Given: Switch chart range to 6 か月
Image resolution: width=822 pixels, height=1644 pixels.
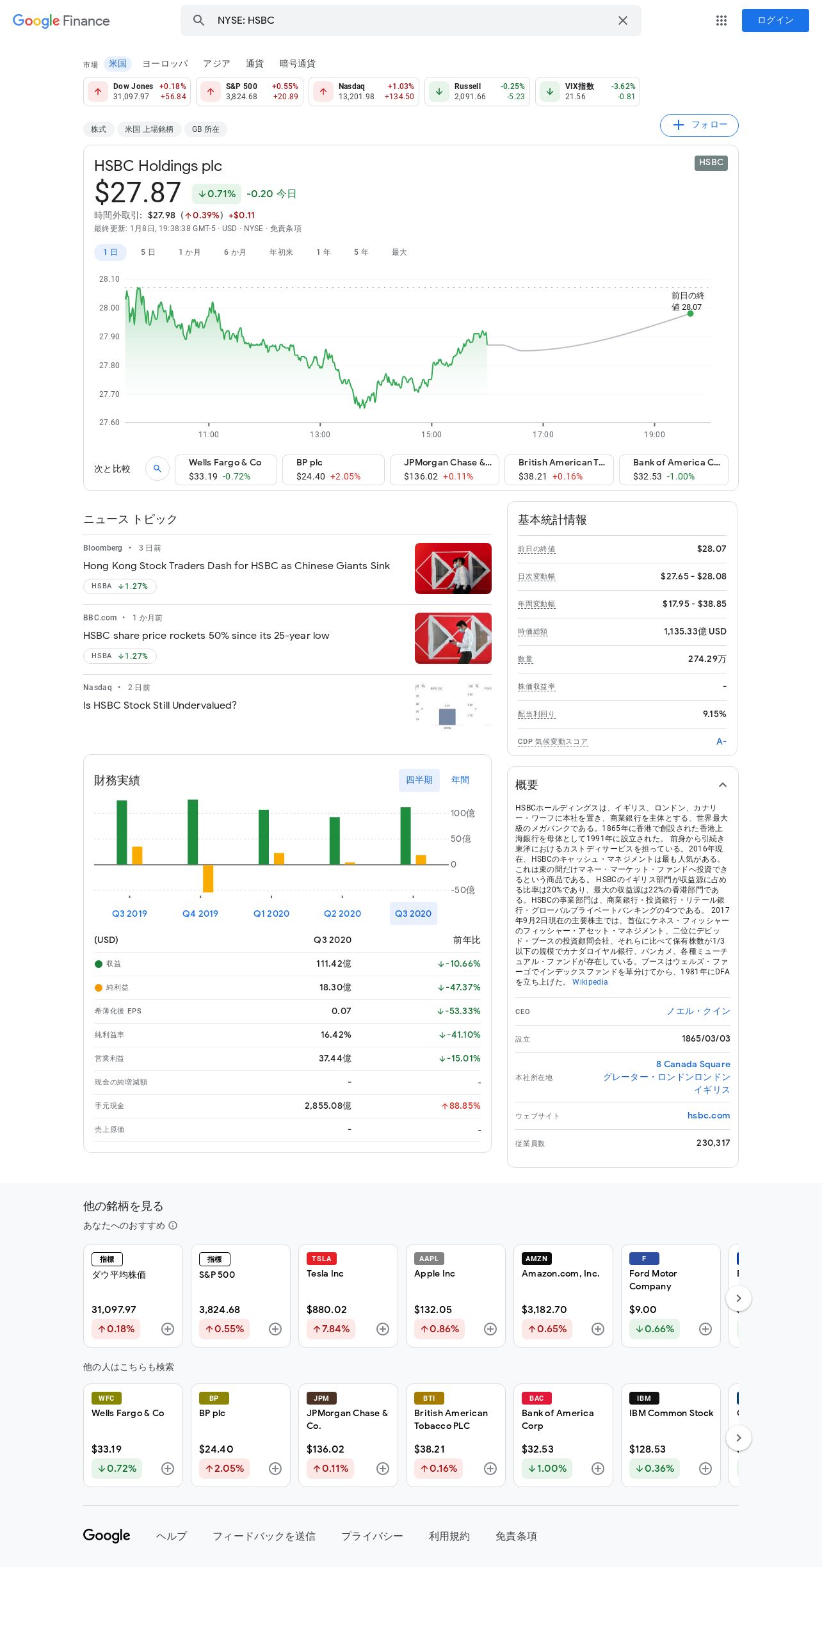Looking at the screenshot, I should 235,252.
